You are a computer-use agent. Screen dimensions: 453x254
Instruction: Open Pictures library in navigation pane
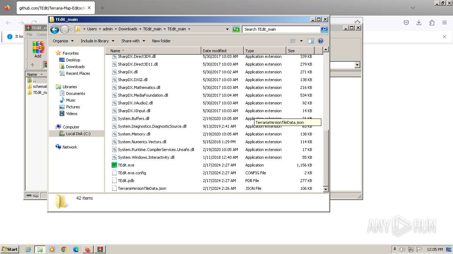coord(73,107)
